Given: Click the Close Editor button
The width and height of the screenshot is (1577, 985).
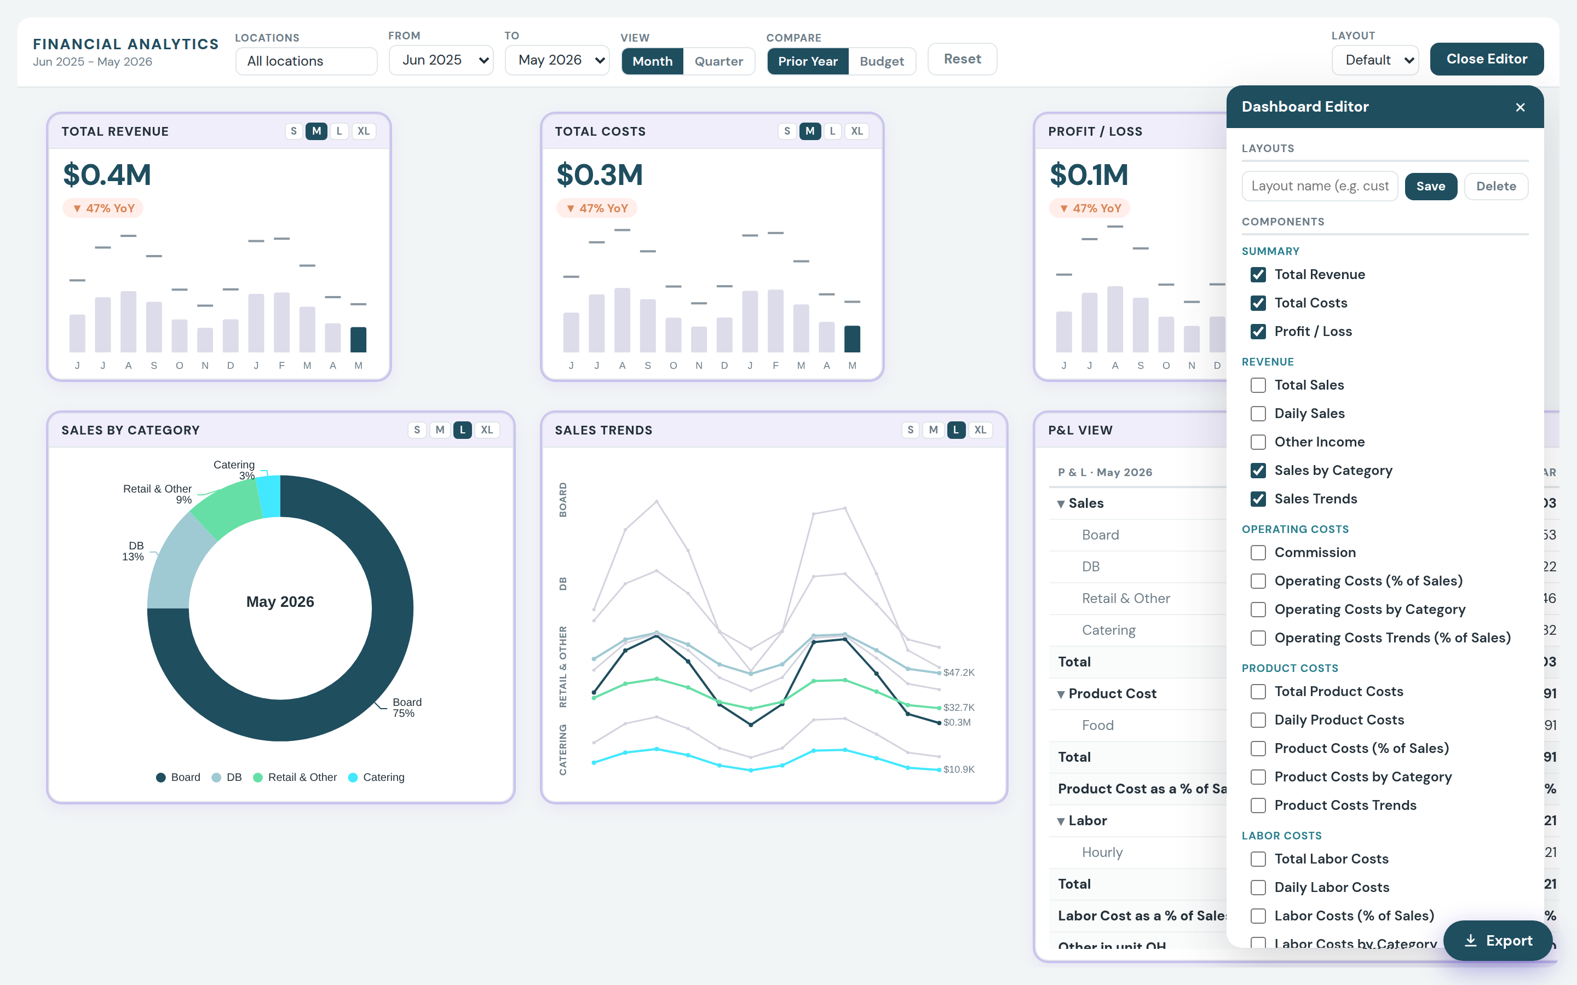Looking at the screenshot, I should [1487, 59].
